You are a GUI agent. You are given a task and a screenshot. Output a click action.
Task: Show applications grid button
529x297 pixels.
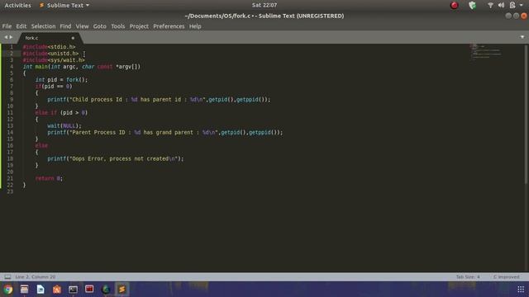tap(521, 290)
